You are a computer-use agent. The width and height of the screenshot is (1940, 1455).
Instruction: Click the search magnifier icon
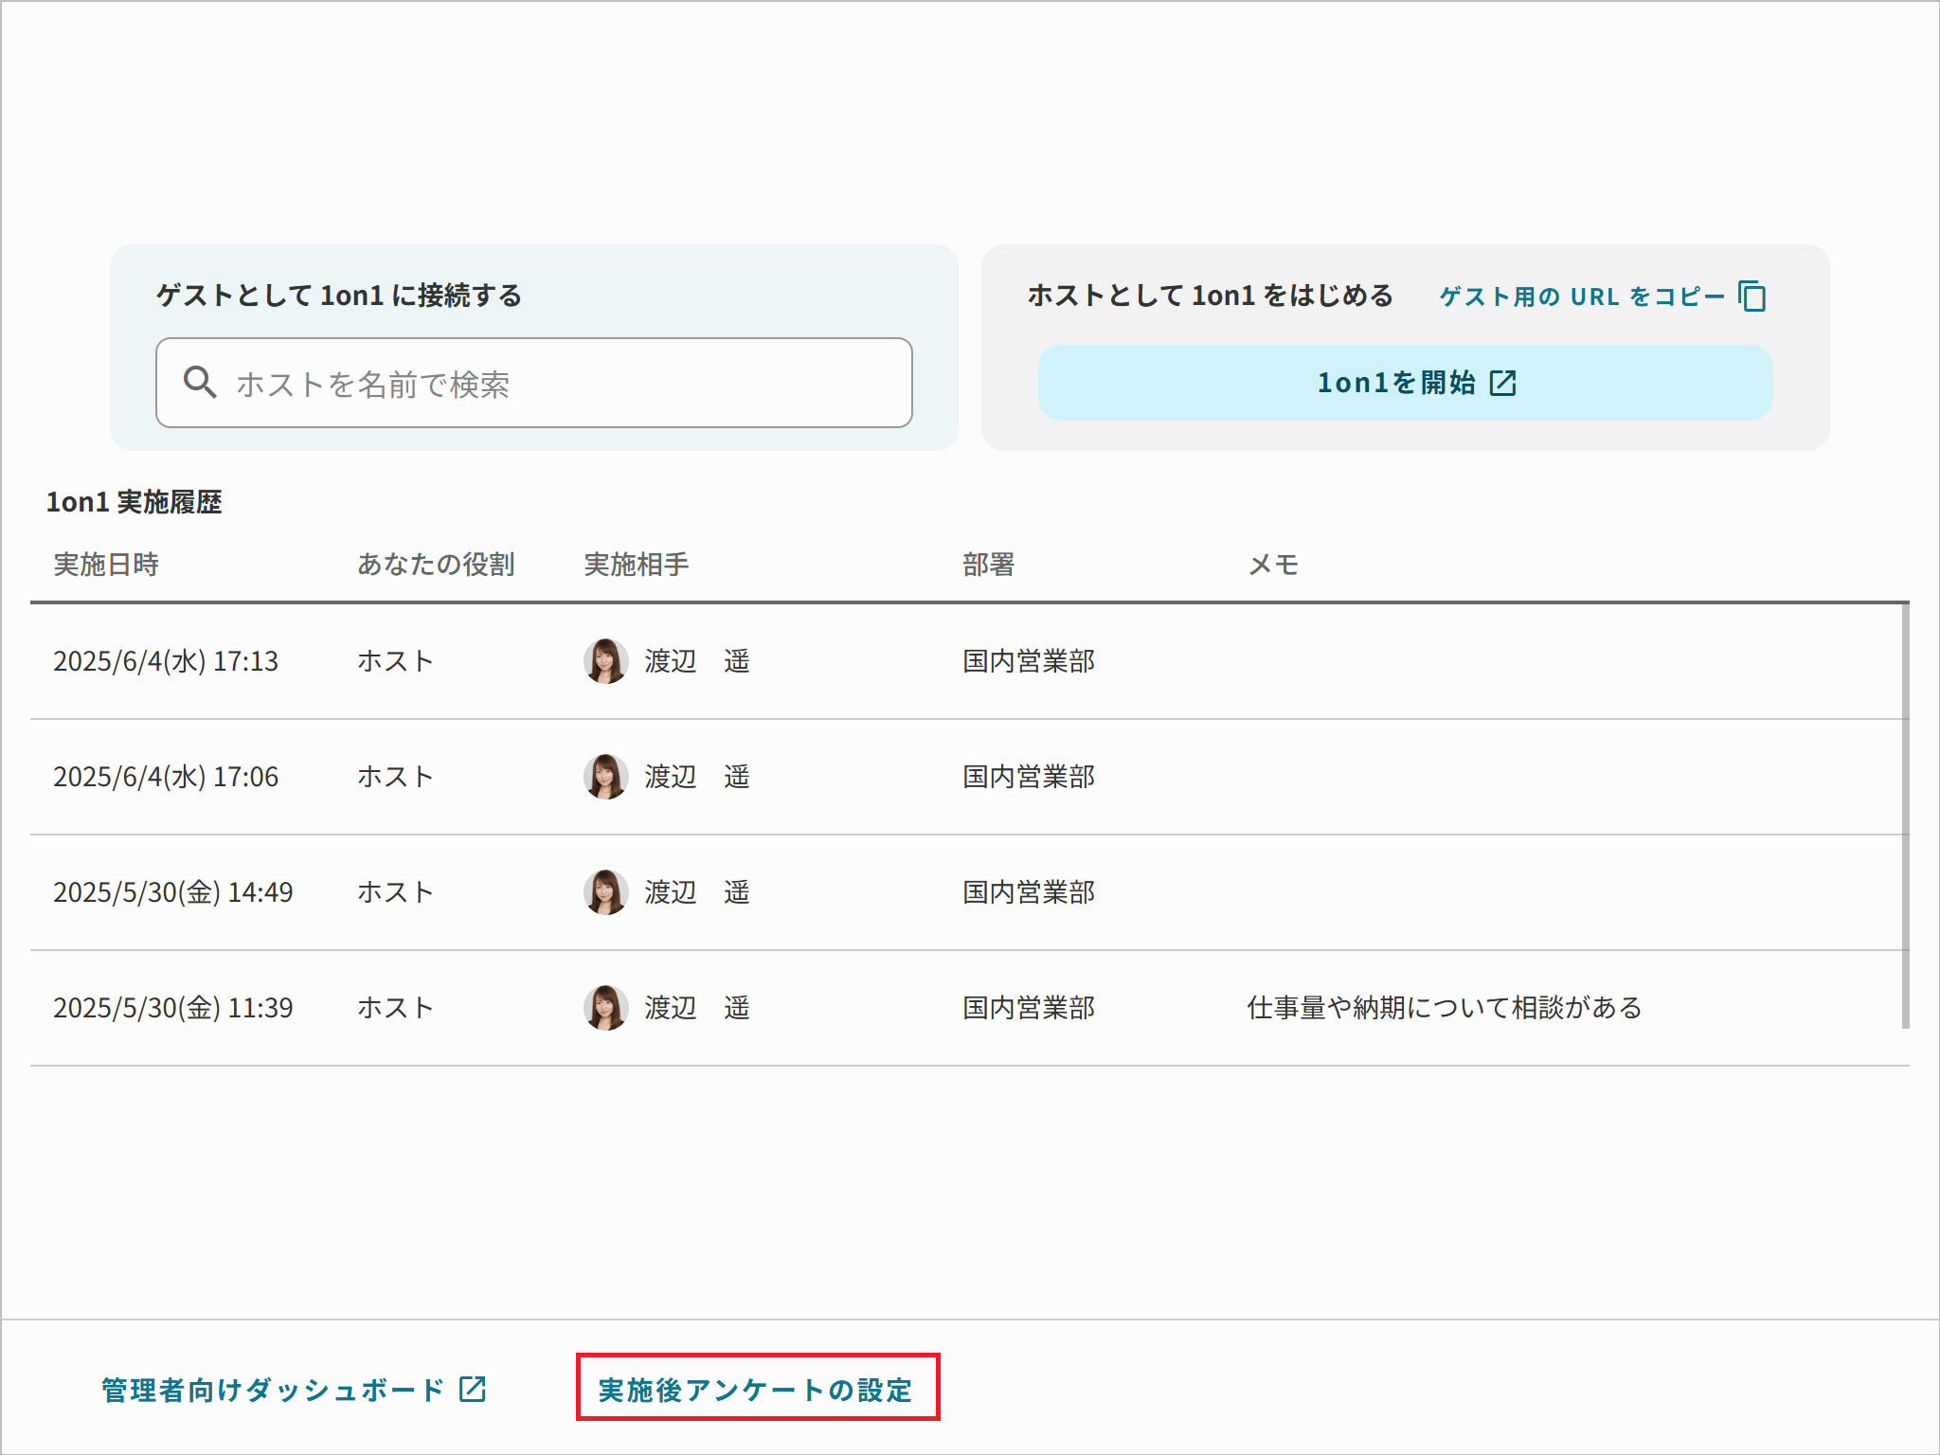200,383
